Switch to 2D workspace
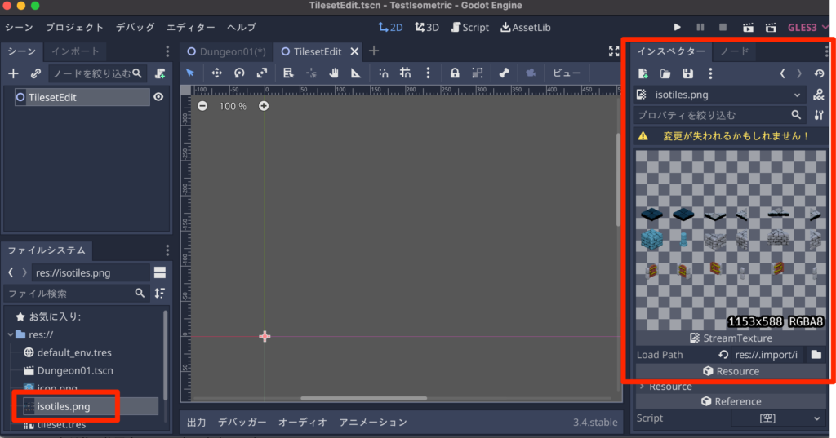The image size is (836, 438). [x=390, y=27]
